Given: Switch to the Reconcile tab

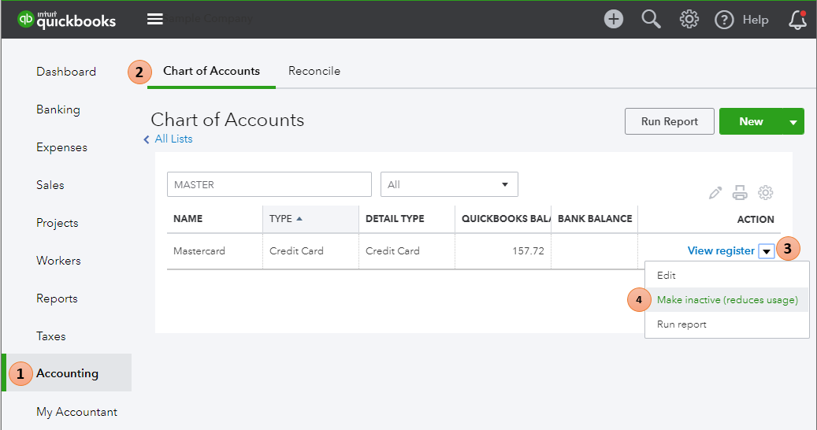Looking at the screenshot, I should 314,71.
